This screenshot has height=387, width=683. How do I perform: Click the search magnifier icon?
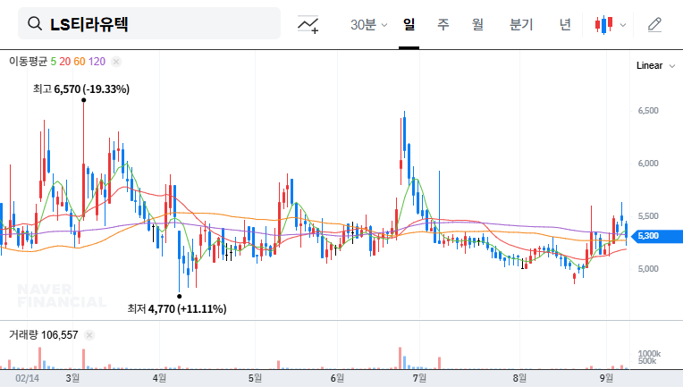click(35, 23)
